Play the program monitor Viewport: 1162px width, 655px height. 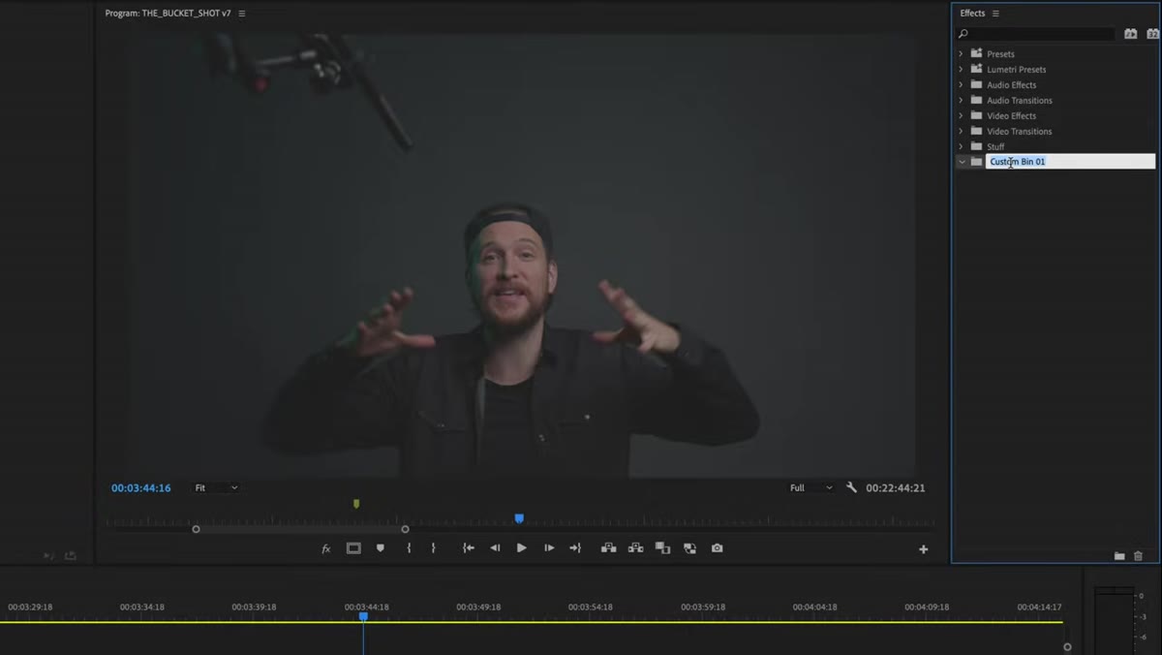pyautogui.click(x=522, y=548)
